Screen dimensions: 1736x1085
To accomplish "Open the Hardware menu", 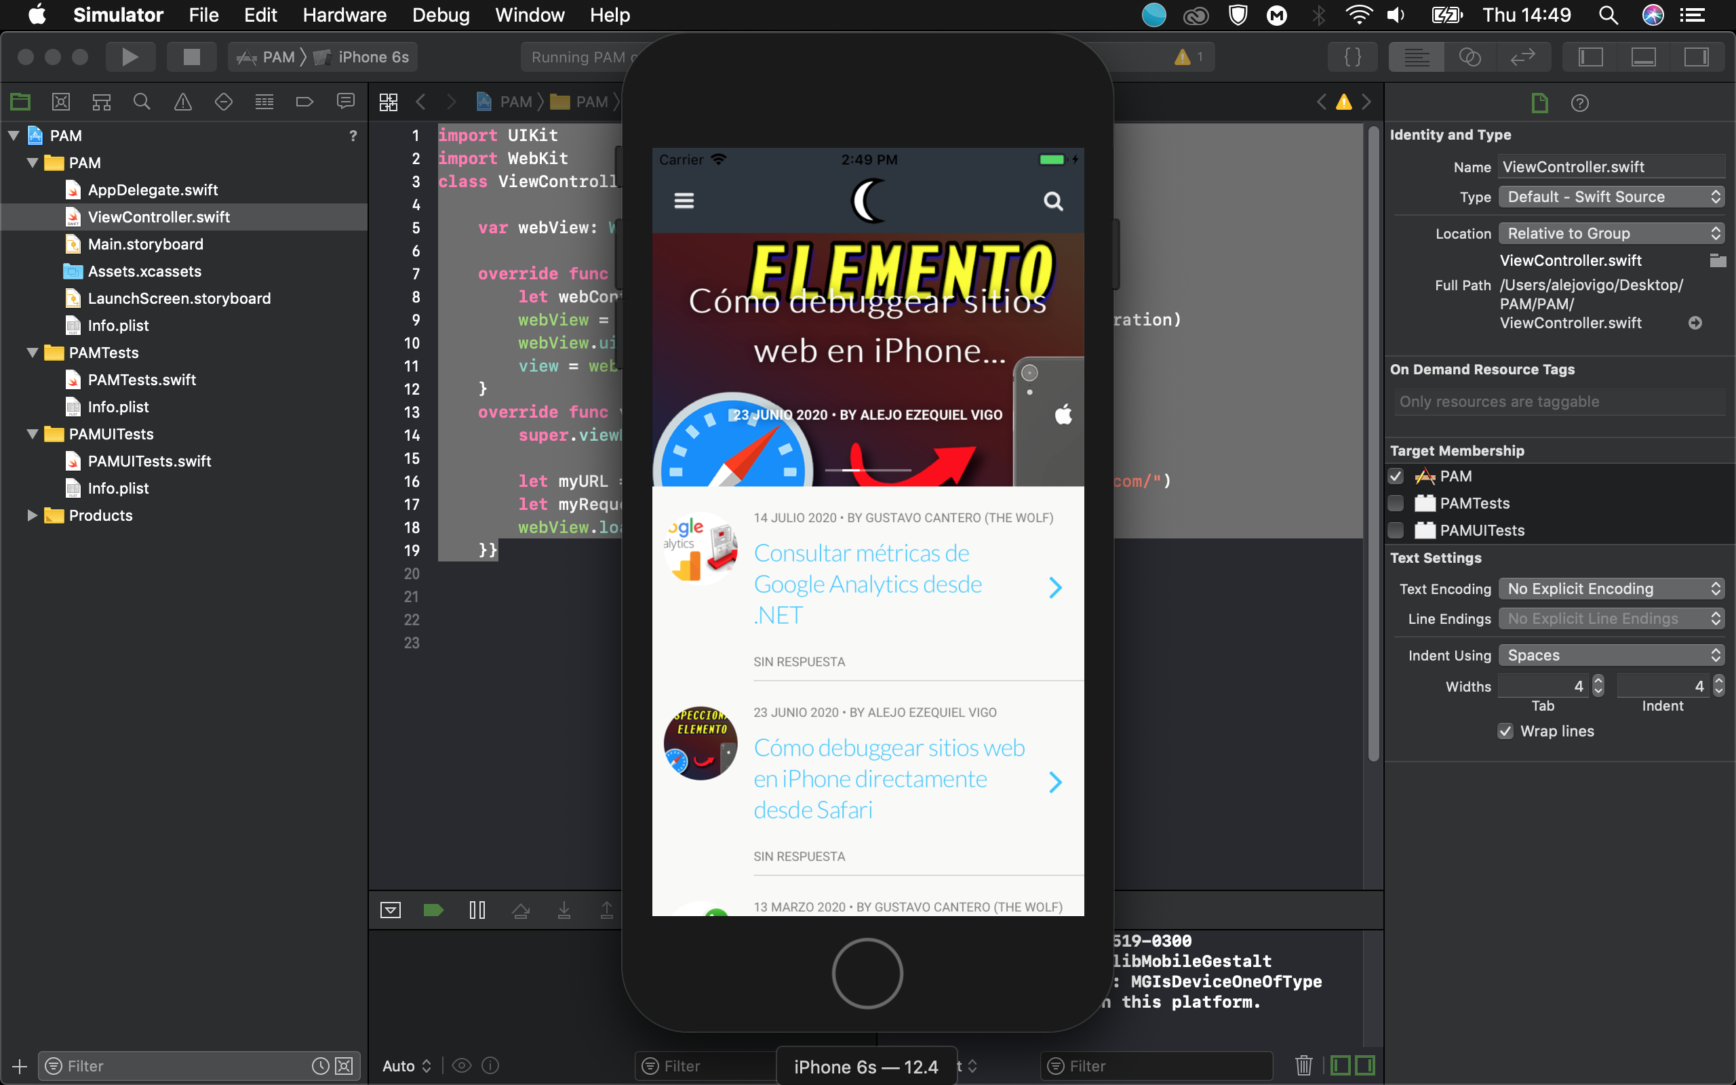I will click(x=344, y=14).
